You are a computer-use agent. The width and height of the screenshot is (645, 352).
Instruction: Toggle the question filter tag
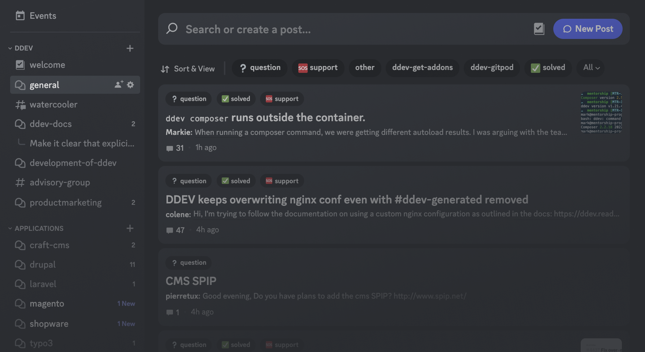(259, 67)
